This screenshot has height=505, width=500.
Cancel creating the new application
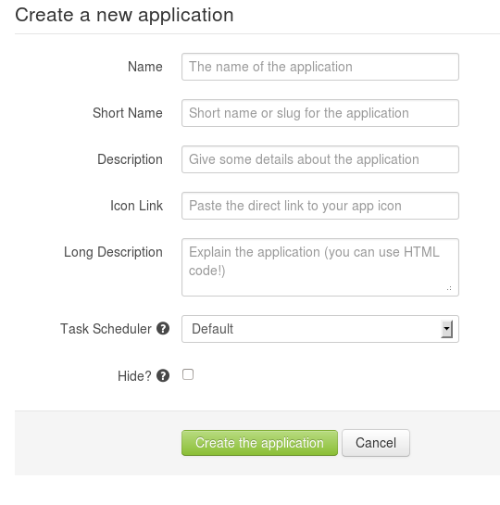click(x=376, y=443)
